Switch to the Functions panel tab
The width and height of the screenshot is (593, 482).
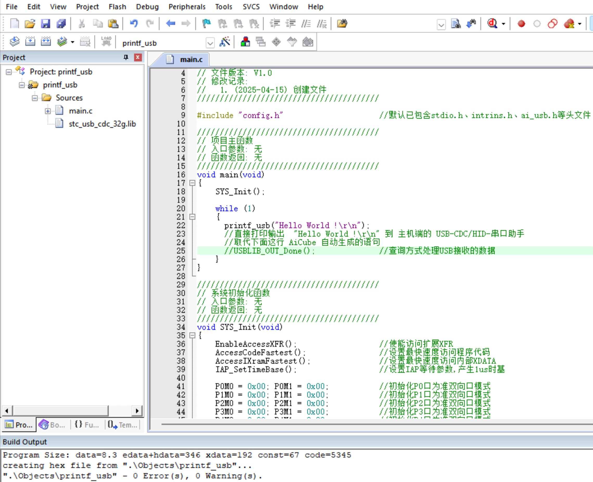pos(86,424)
